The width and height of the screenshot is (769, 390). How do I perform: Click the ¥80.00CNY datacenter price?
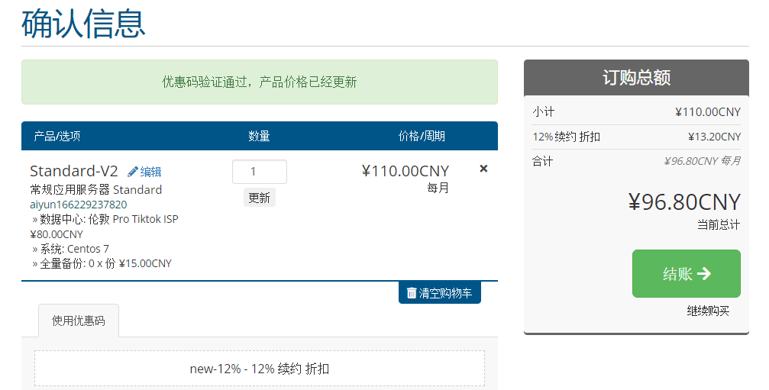tap(57, 234)
